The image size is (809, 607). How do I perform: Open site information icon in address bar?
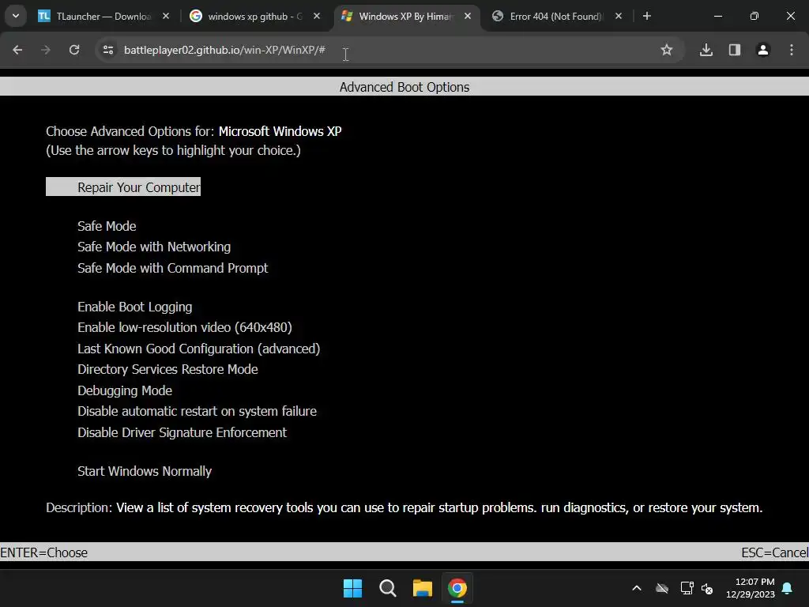point(107,50)
